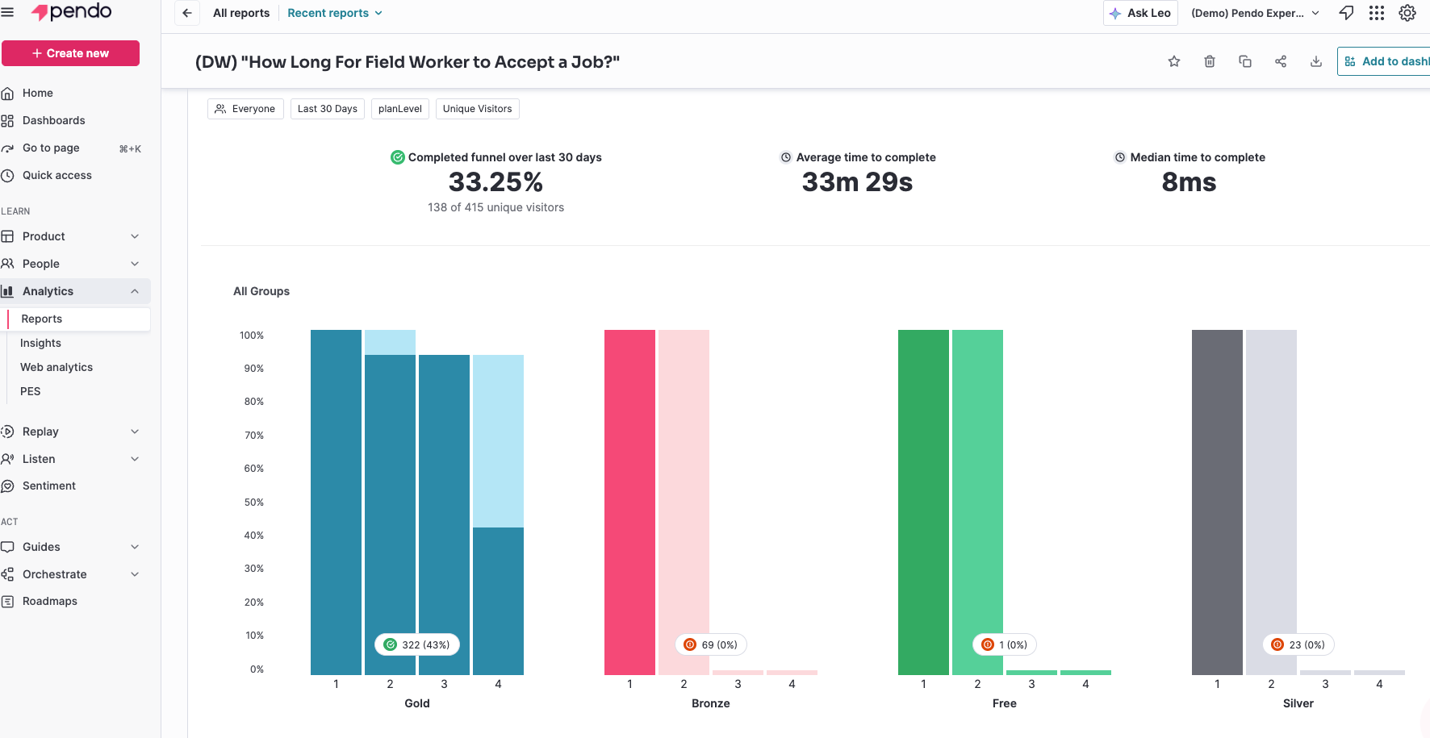Screen dimensions: 1430x738
Task: Click the Quick access clock icon
Action: [8, 176]
